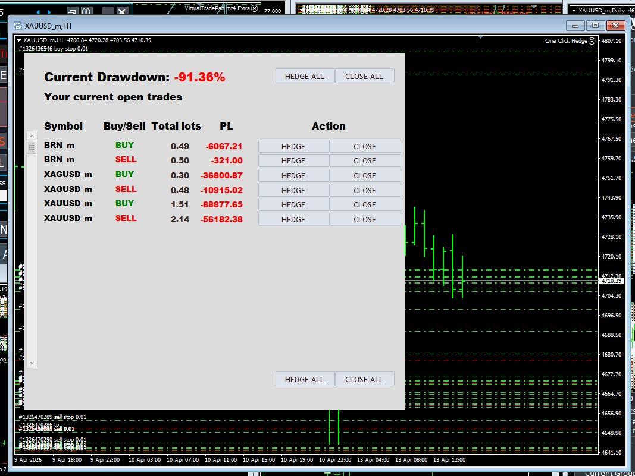The image size is (635, 476).
Task: Expand the XAUUSD_m,Daily triangle in the background window
Action: (574, 11)
